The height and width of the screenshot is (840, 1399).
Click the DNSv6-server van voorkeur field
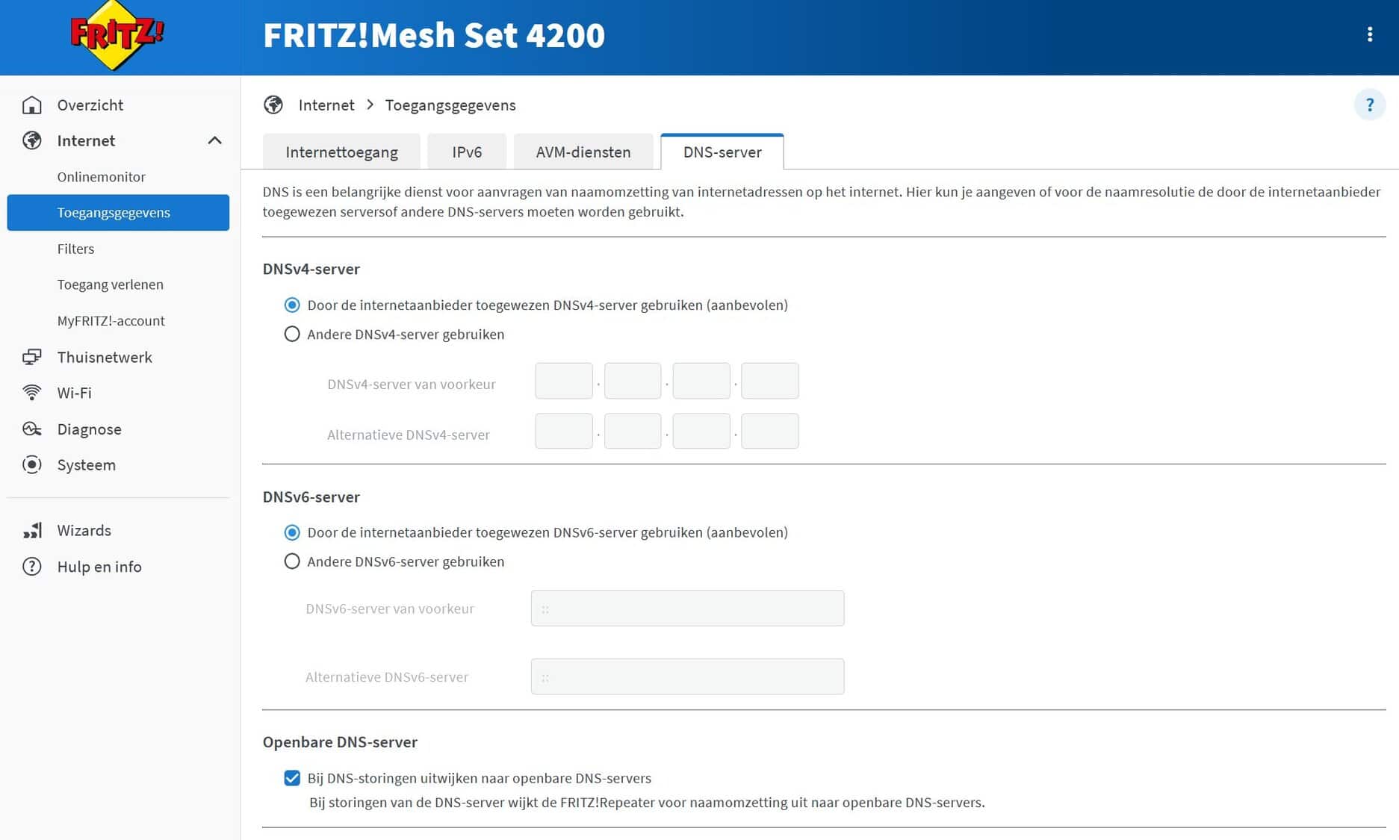click(687, 609)
